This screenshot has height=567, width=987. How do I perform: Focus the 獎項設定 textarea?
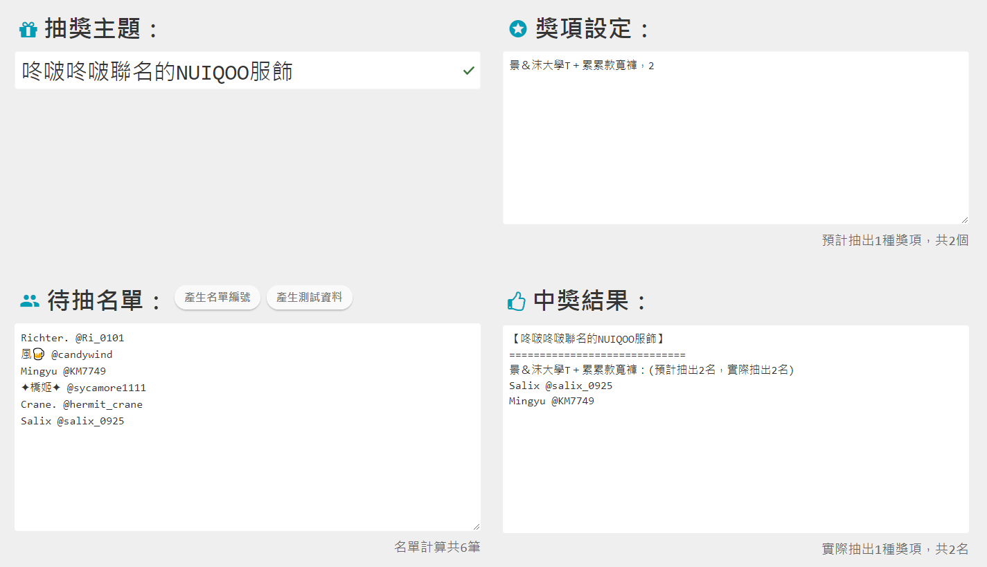[736, 138]
